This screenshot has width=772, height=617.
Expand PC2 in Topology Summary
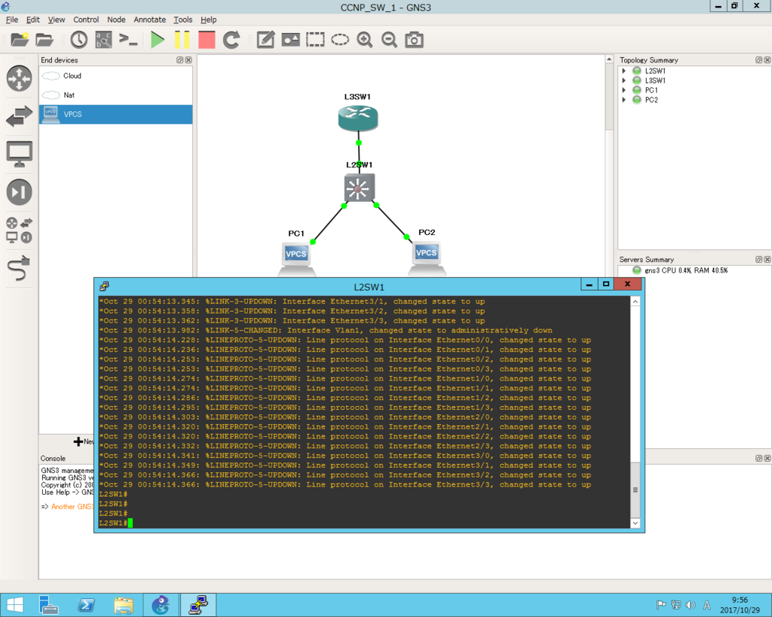click(623, 99)
